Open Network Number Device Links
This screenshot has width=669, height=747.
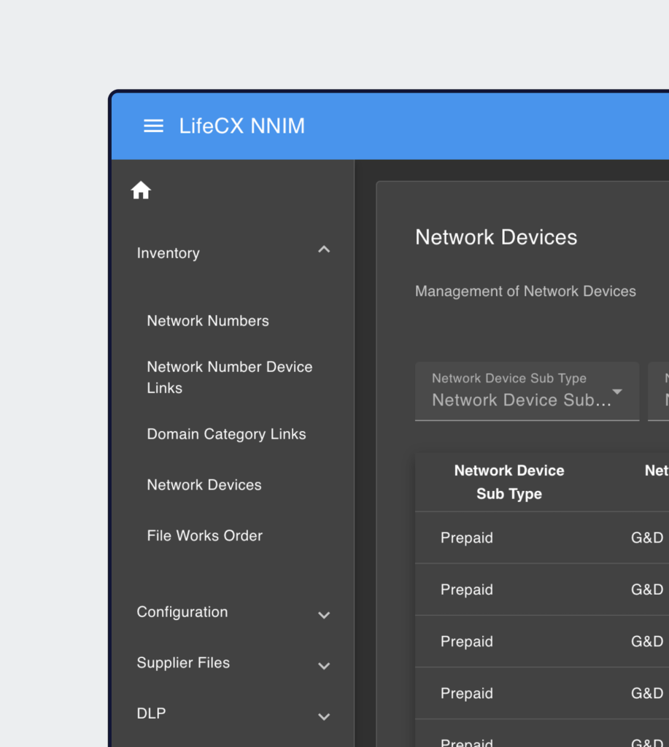(229, 377)
